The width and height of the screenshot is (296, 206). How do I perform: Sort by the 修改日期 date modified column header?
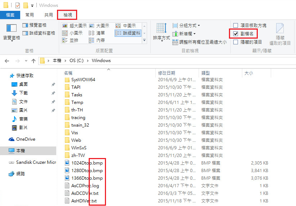(x=167, y=73)
